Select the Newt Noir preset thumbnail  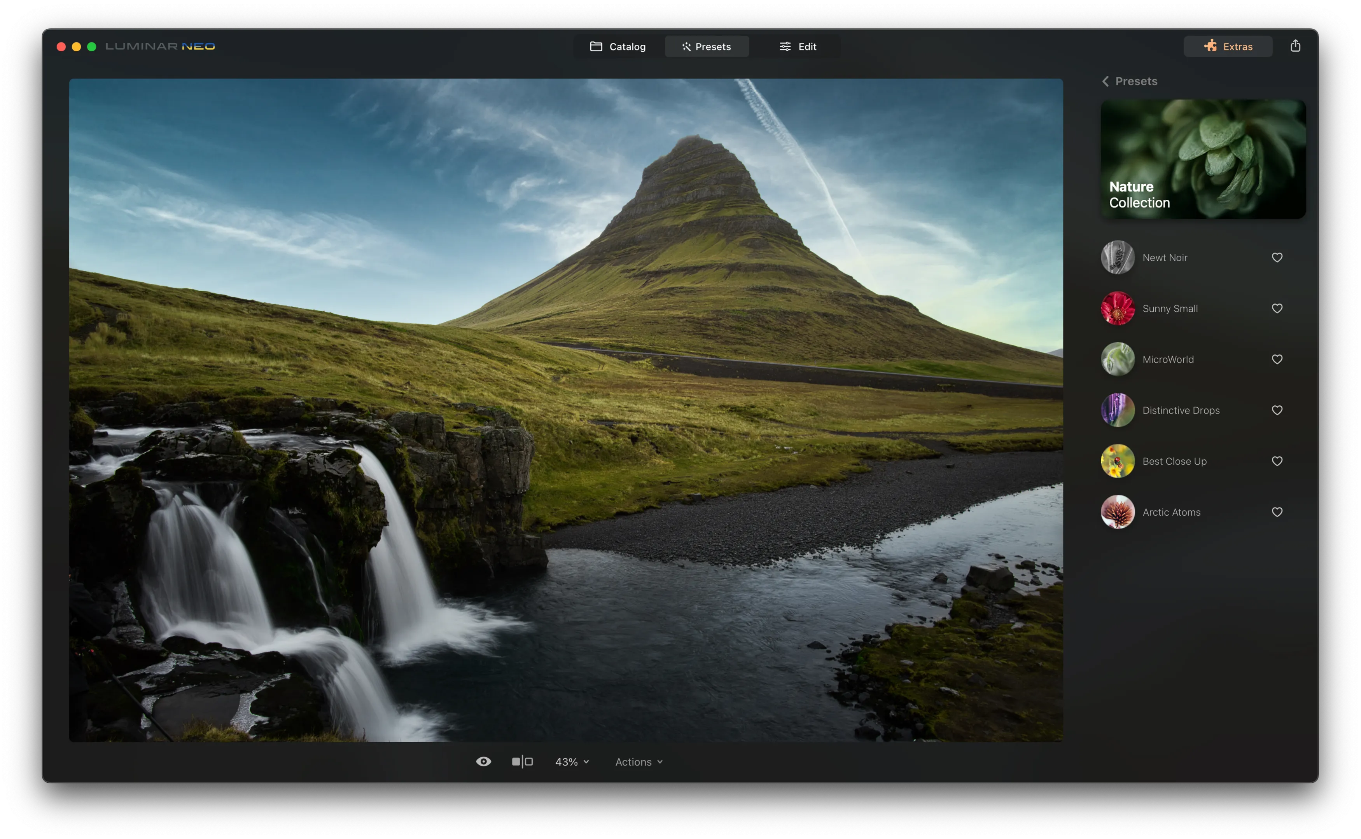click(x=1117, y=258)
